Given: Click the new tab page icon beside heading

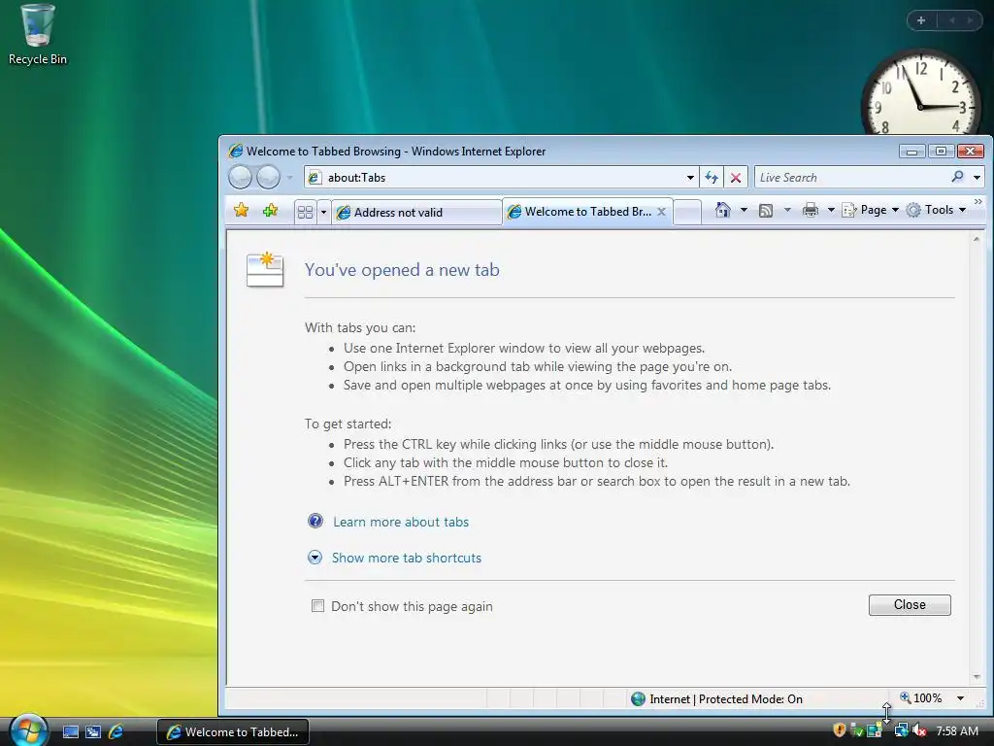Looking at the screenshot, I should [x=265, y=270].
